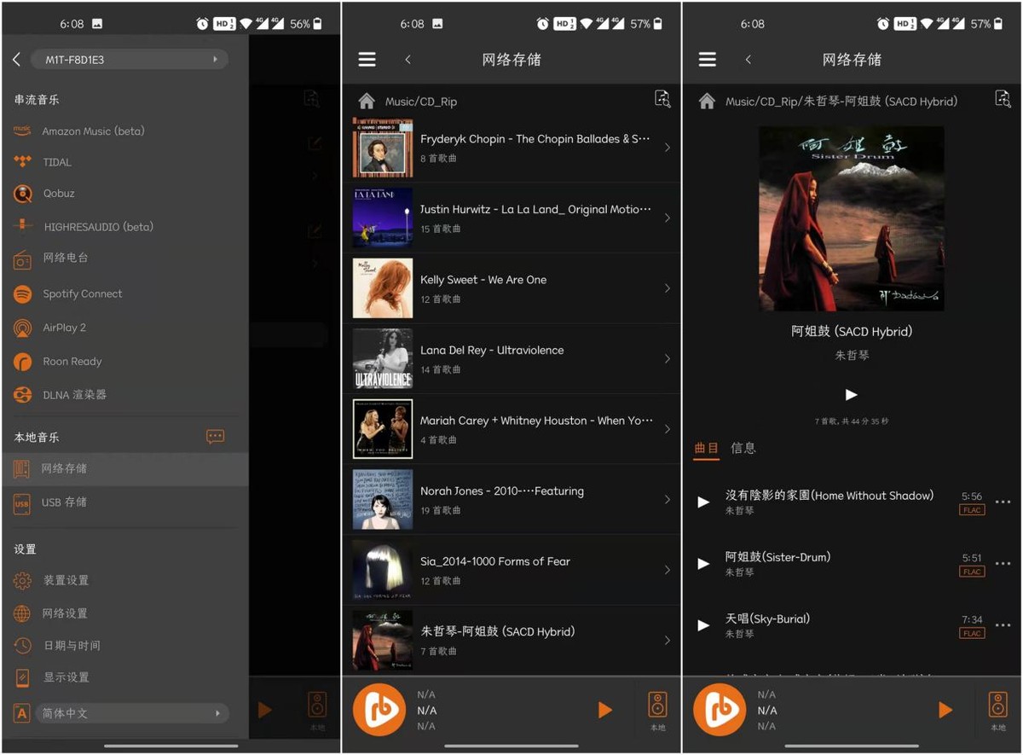
Task: Tap orange player logo in right screen
Action: click(x=720, y=710)
